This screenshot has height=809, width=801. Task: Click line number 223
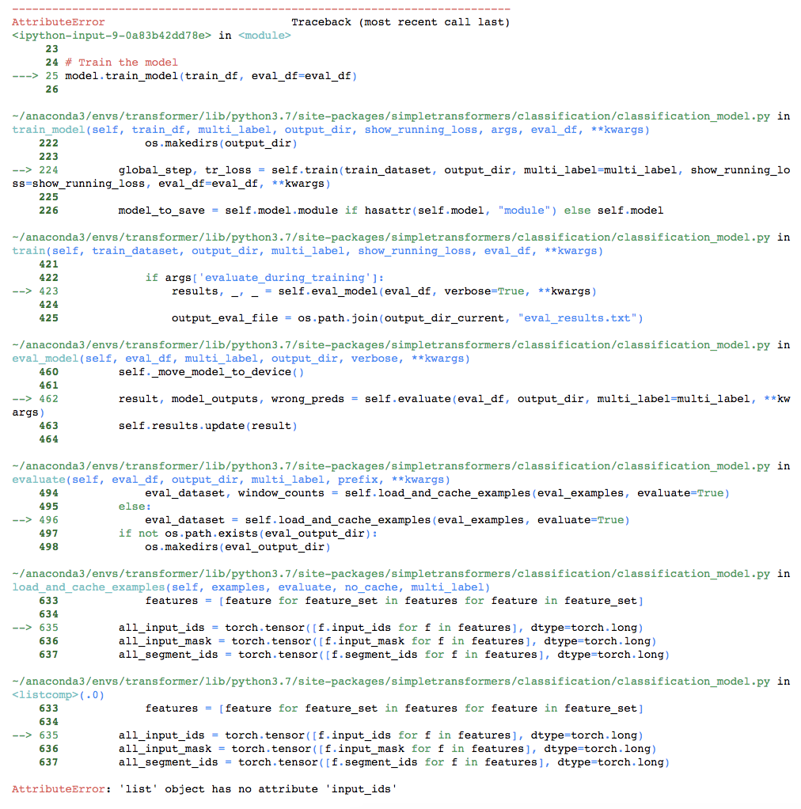pyautogui.click(x=48, y=156)
